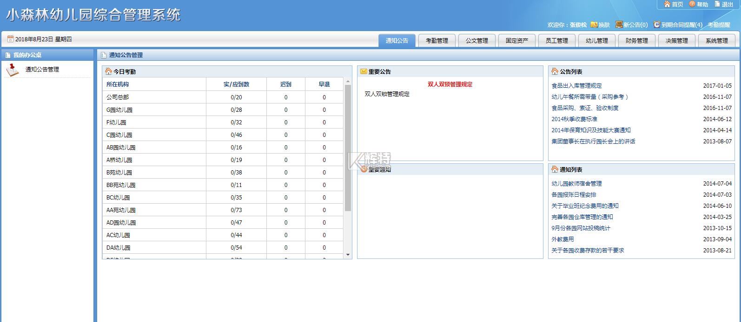Image resolution: width=741 pixels, height=322 pixels.
Task: Click the 首页 home icon
Action: tap(667, 4)
